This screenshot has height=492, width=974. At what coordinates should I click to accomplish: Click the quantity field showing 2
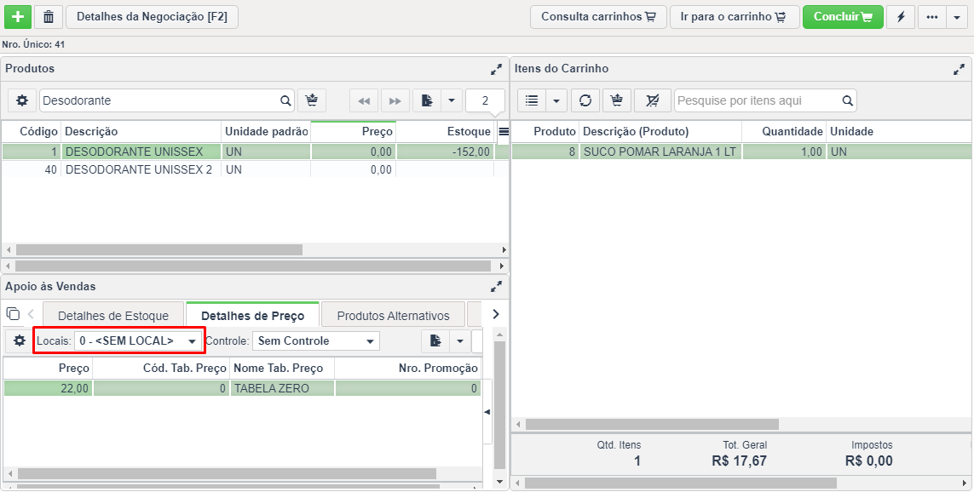pos(485,100)
